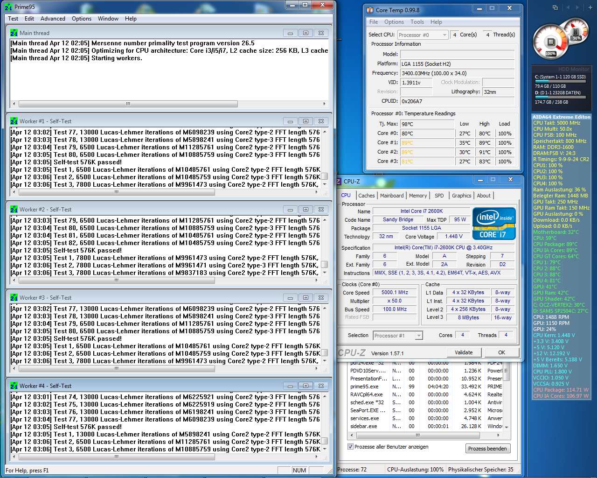Image resolution: width=597 pixels, height=478 pixels.
Task: Open the Prime95 Options menu
Action: (82, 19)
